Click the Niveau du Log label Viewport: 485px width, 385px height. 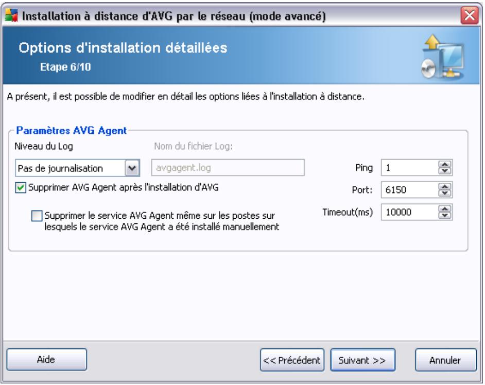[x=44, y=146]
